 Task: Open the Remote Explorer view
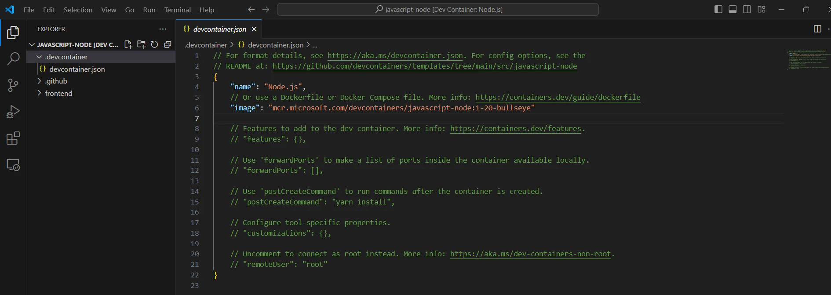pos(13,165)
